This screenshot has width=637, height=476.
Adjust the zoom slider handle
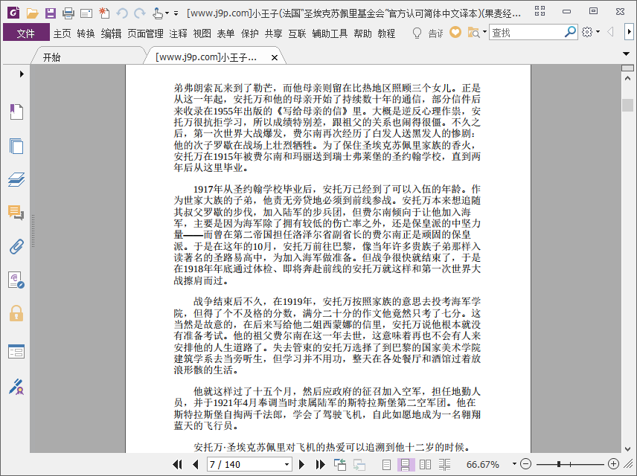[x=559, y=464]
